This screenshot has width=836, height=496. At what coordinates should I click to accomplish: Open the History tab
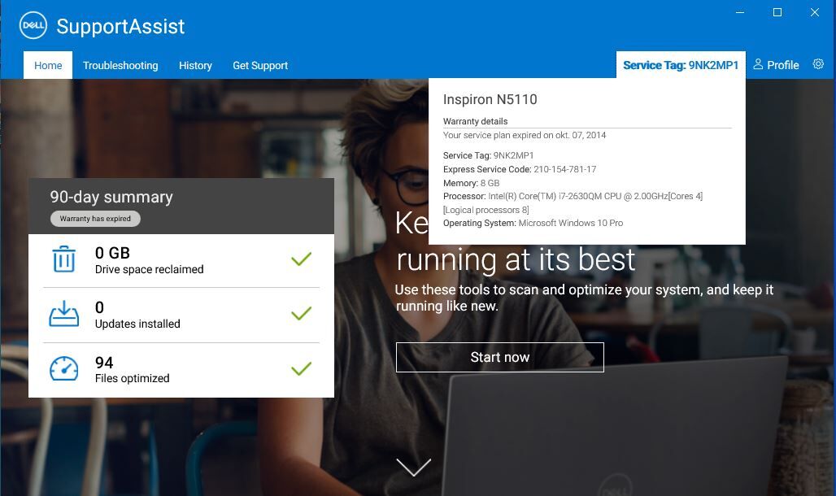pyautogui.click(x=195, y=65)
